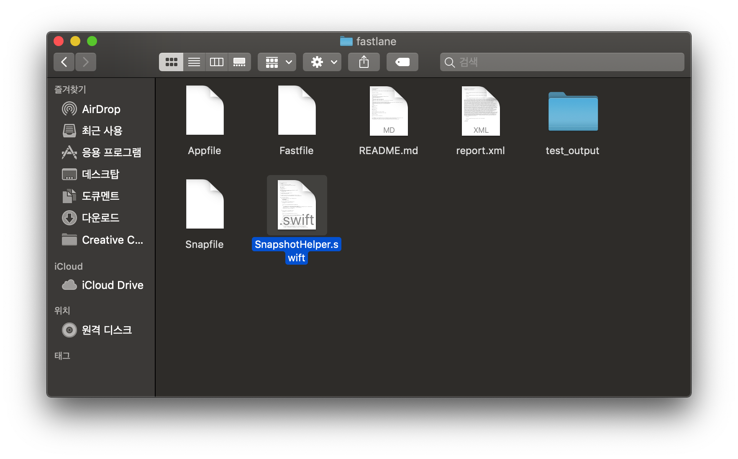Open 데스크탑 in the sidebar

tap(100, 174)
